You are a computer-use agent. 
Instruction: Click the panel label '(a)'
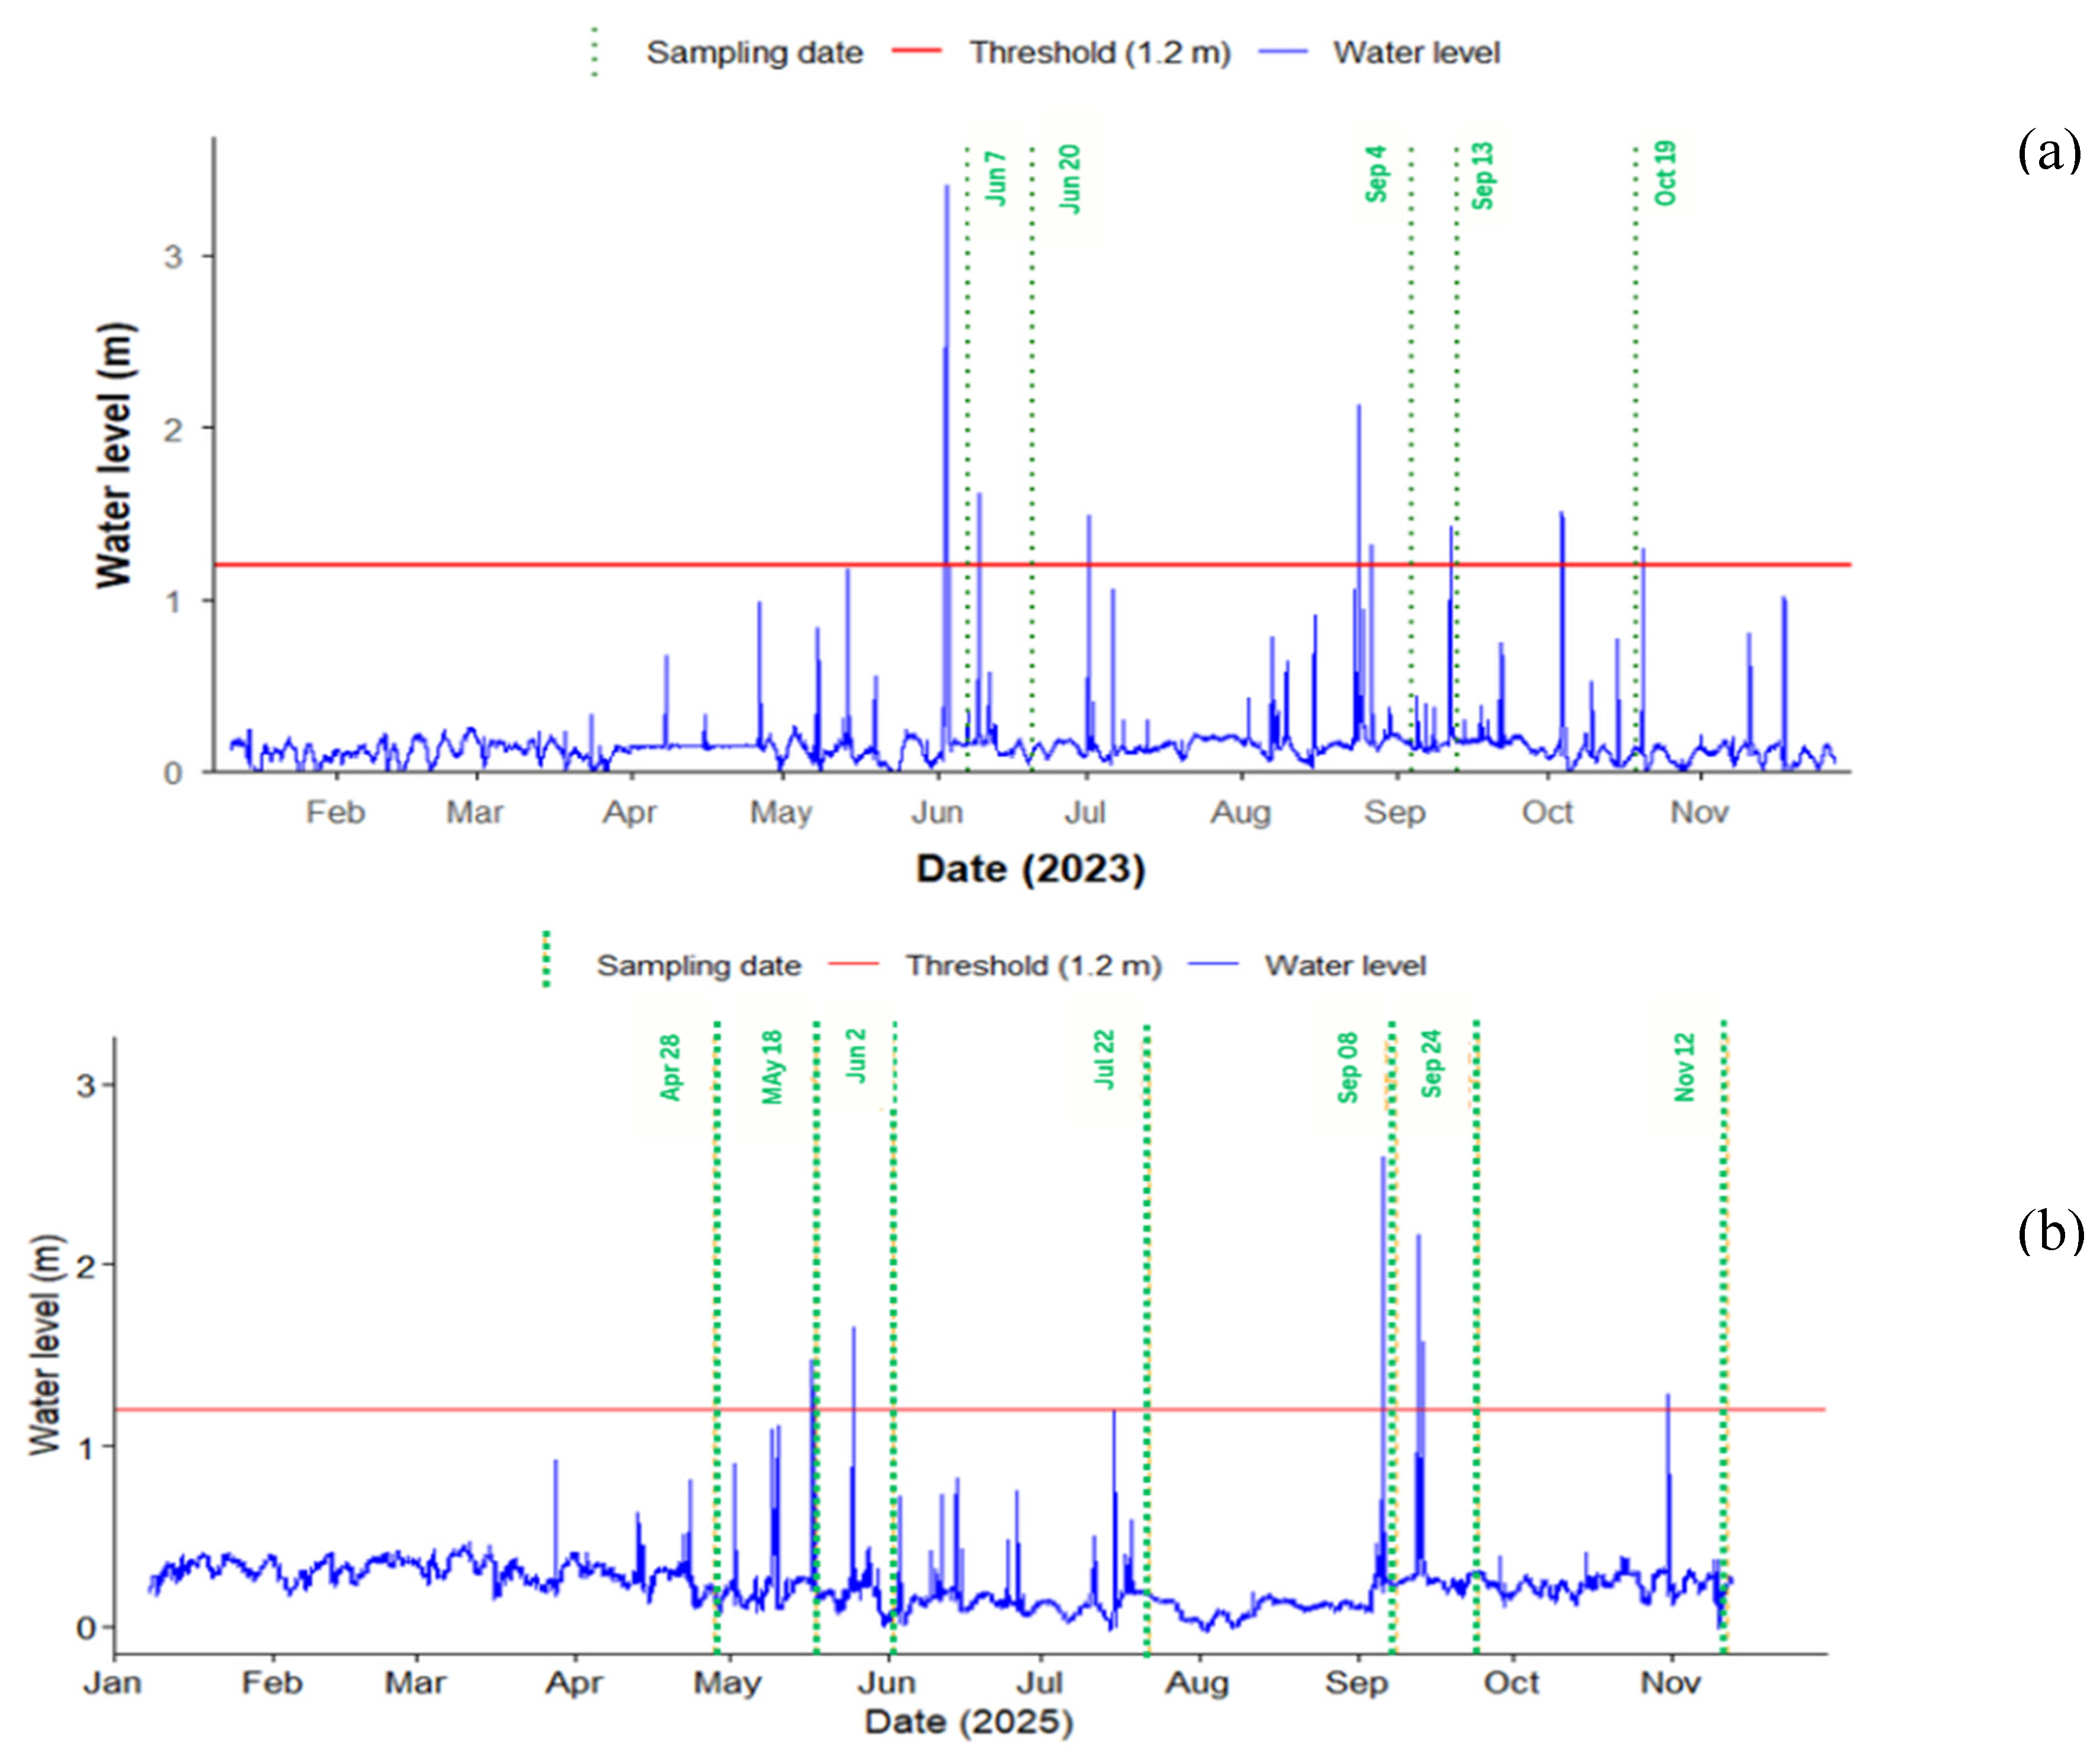pyautogui.click(x=2049, y=151)
